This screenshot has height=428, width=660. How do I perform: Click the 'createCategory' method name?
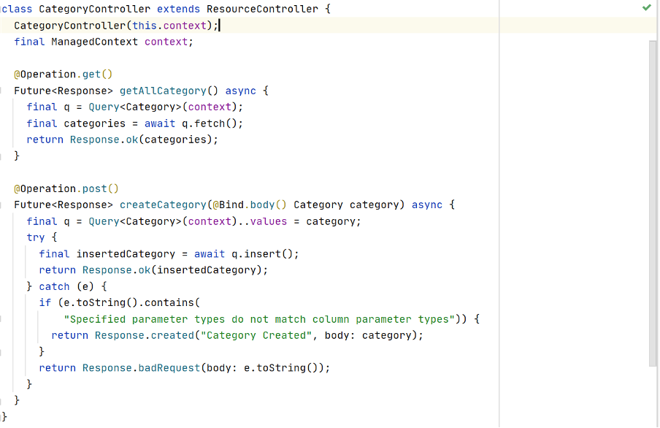163,205
